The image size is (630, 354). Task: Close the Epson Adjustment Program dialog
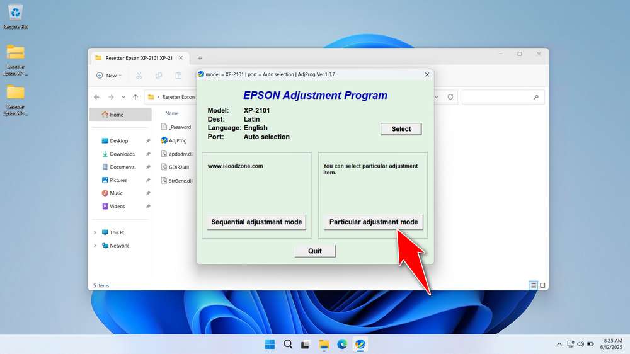coord(427,74)
